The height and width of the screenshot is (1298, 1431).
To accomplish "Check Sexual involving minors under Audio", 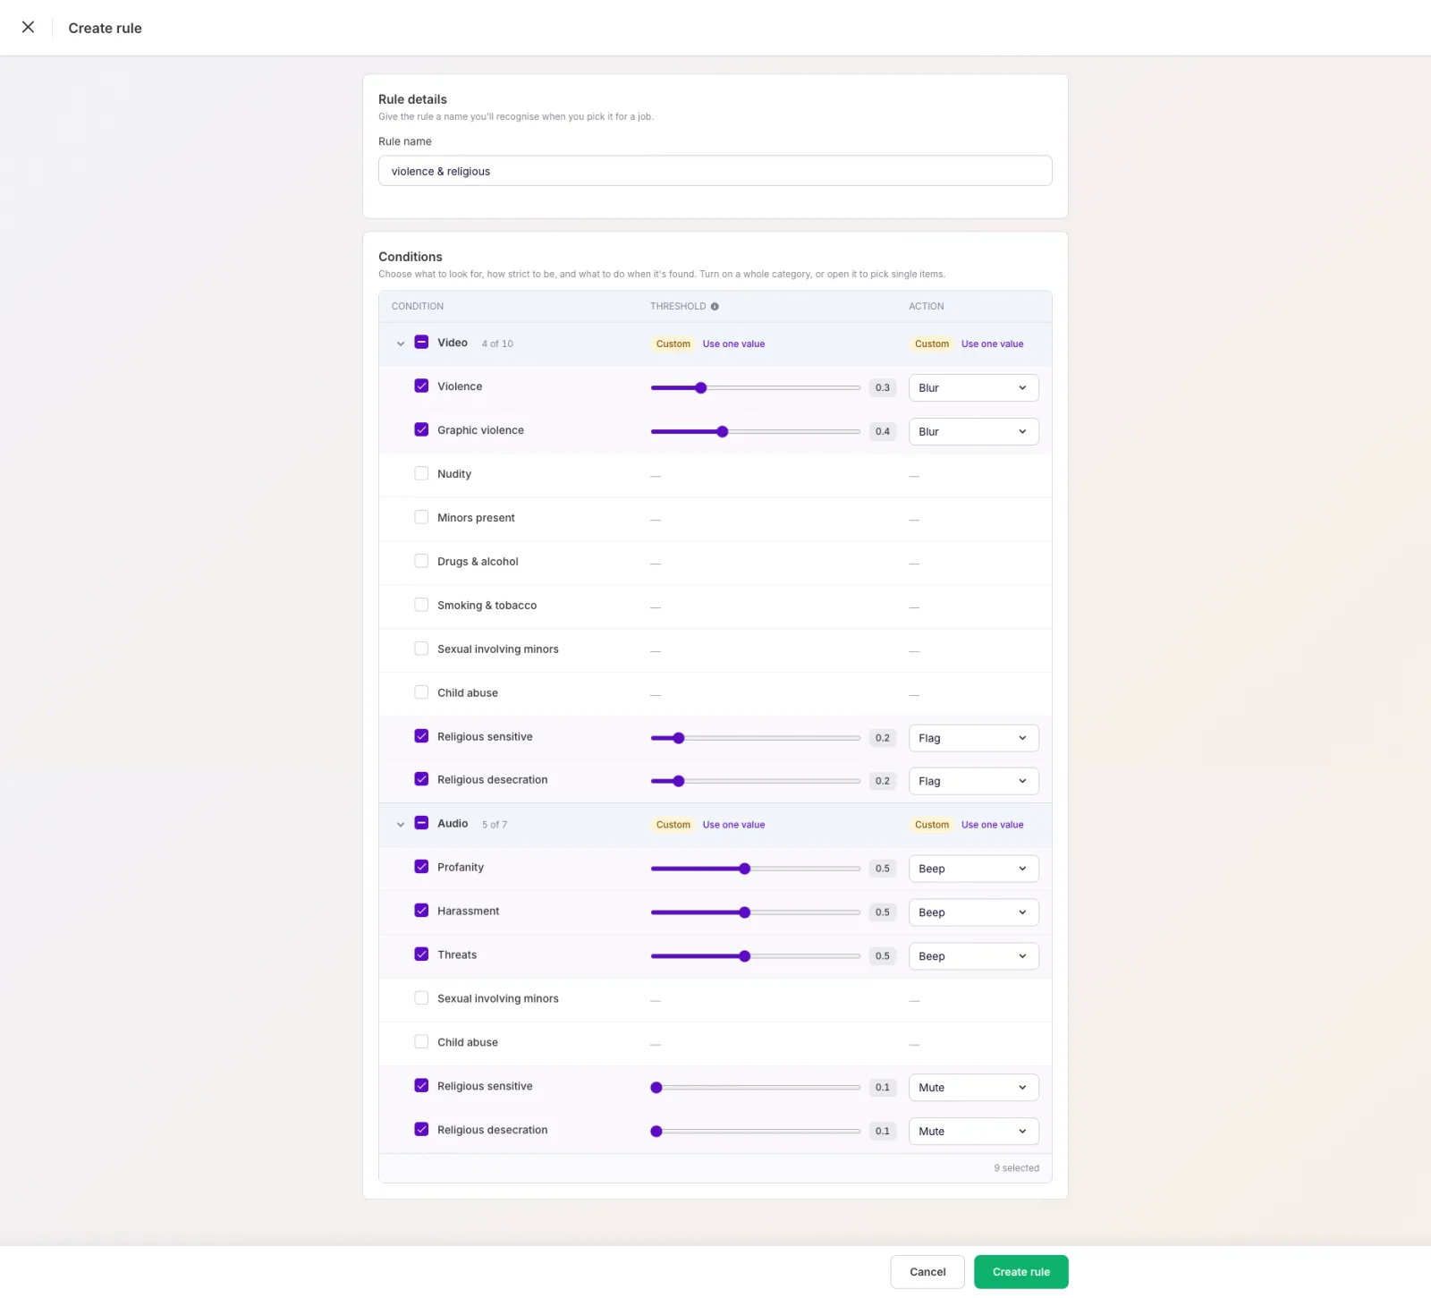I will [x=421, y=998].
